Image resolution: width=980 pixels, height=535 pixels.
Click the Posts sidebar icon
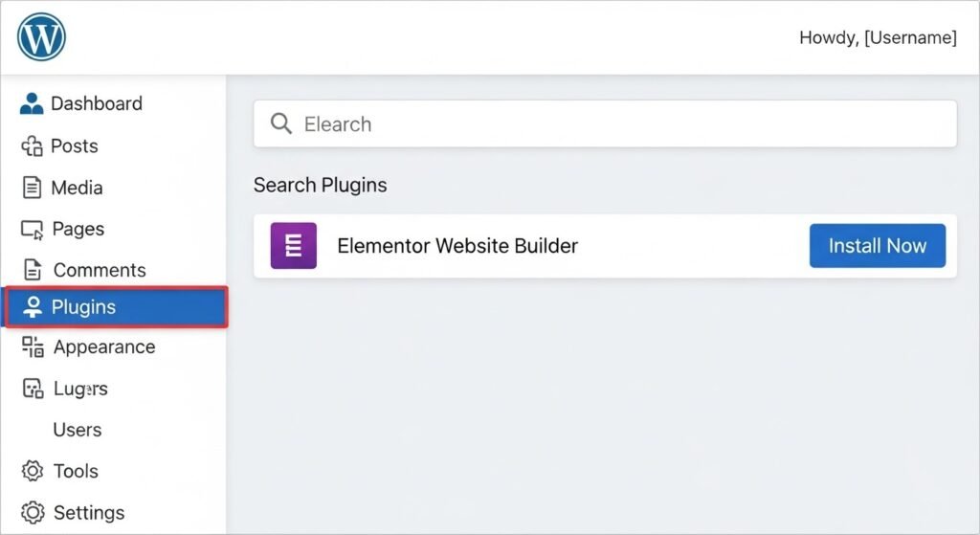(32, 146)
